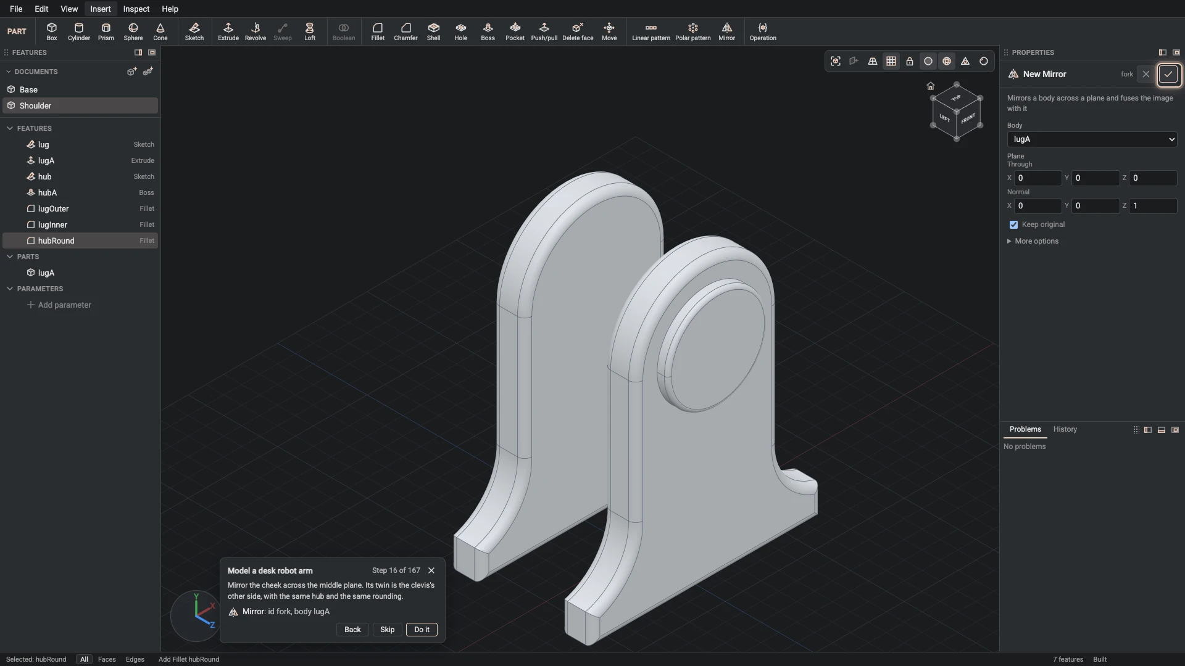Click the Operation toolbar icon
Viewport: 1185px width, 666px height.
click(x=763, y=31)
